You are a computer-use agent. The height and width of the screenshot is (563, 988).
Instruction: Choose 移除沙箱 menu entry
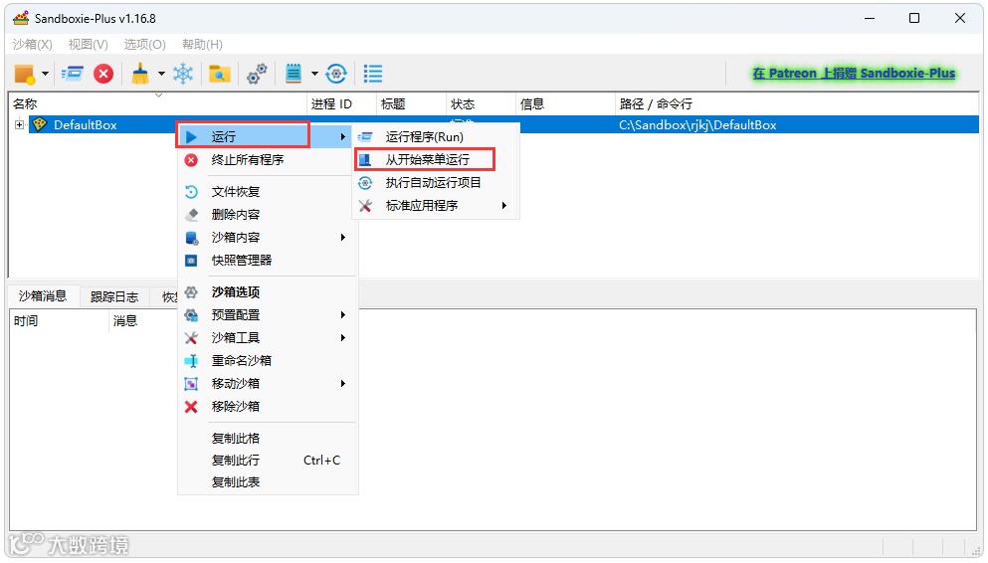pos(268,406)
